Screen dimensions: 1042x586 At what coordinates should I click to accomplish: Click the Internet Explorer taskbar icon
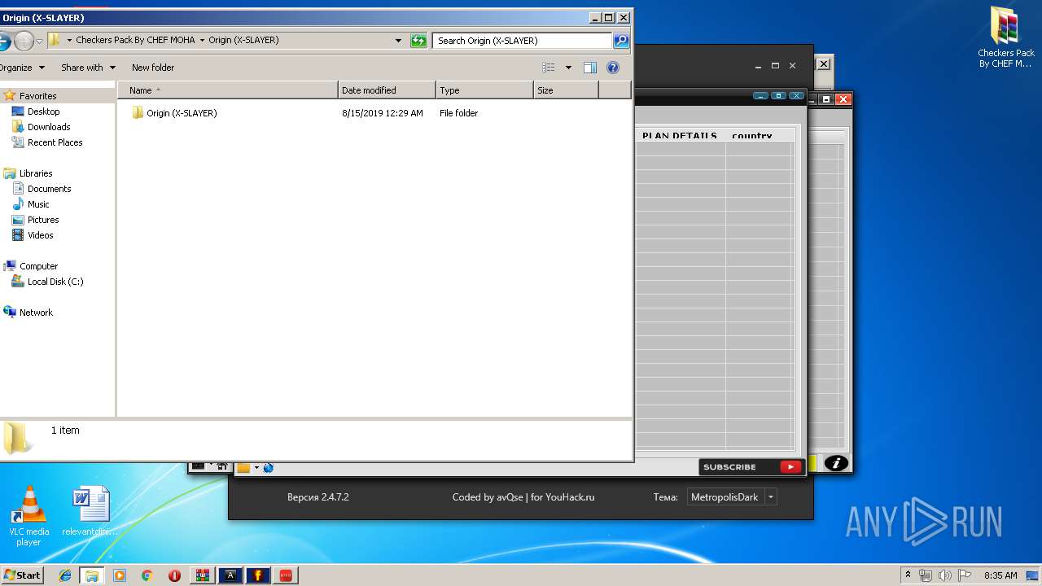click(65, 575)
